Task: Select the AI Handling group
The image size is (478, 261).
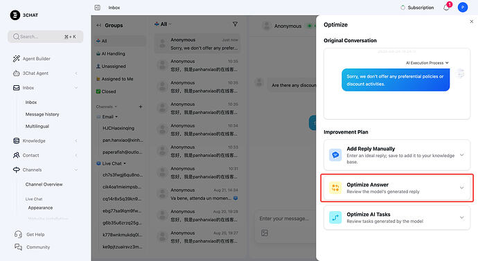Action: 120,53
